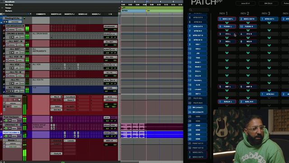Click the chevron below PATH 1 WES L block
This screenshot has height=163, width=289.
pyautogui.click(x=227, y=45)
